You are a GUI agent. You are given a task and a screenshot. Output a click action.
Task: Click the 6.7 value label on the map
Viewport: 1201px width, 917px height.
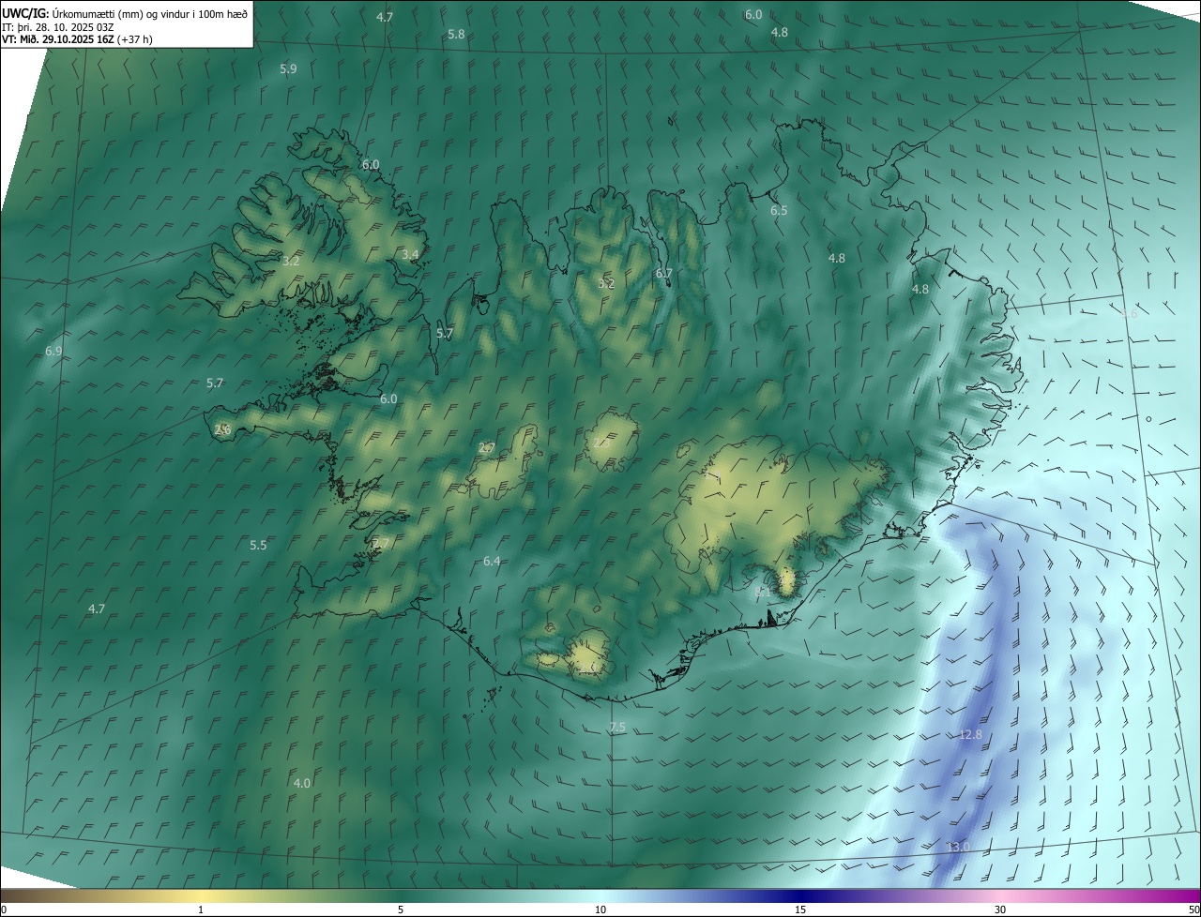(664, 273)
